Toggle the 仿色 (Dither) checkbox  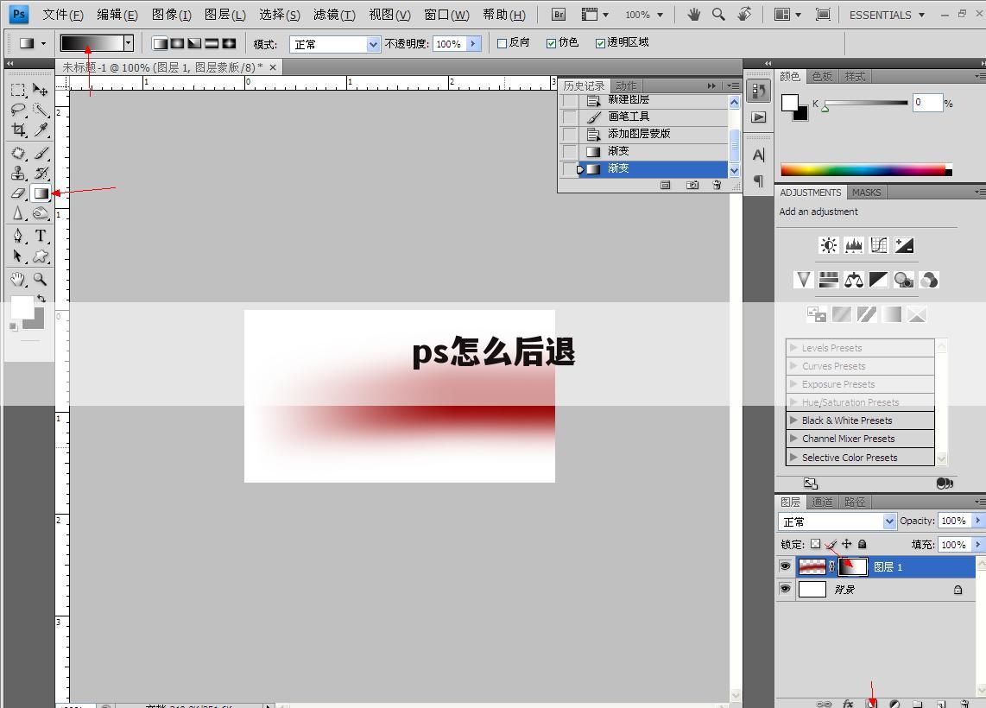coord(552,43)
